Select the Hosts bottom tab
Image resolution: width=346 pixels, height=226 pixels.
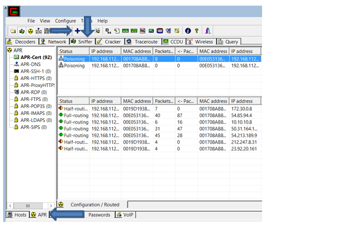(17, 215)
